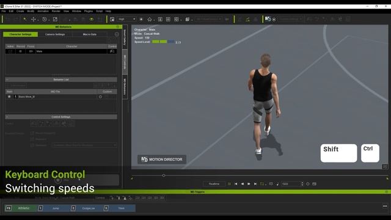The height and width of the screenshot is (220, 391).
Task: Click the Realtime mode button
Action: [x=214, y=184]
